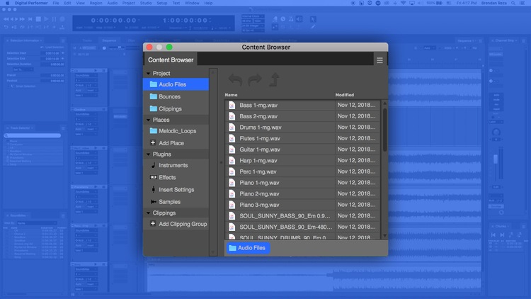Viewport: 531px width, 299px height.
Task: Select the Content Browser tab
Action: point(170,60)
